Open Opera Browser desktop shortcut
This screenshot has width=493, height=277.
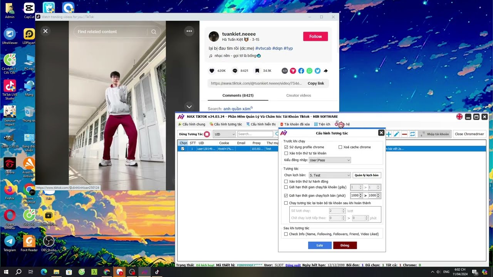tap(10, 219)
